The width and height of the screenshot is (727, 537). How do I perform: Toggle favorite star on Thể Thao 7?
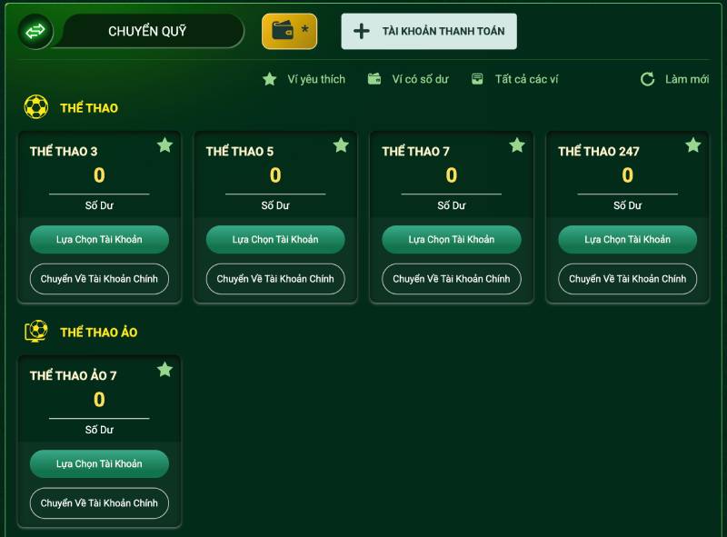coord(517,145)
